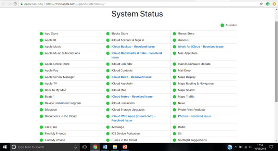This screenshot has height=151, width=278.
Task: Open Task View from the taskbar
Action: pos(85,147)
